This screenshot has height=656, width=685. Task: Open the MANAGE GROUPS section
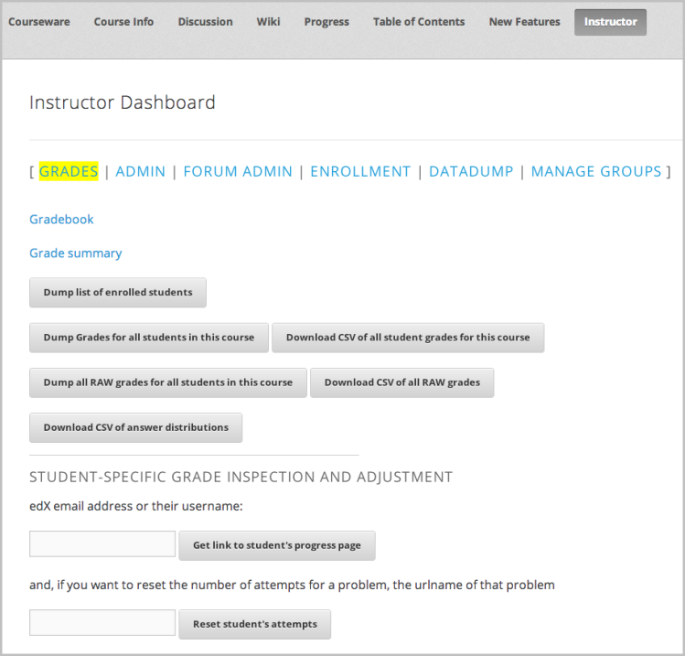coord(595,171)
